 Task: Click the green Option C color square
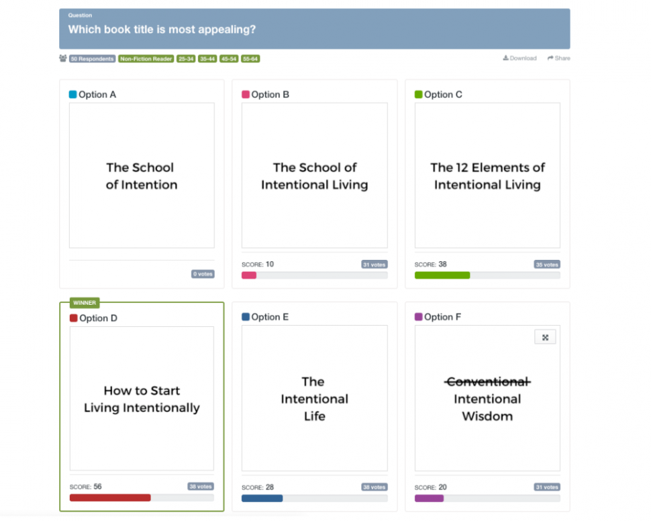tap(419, 95)
